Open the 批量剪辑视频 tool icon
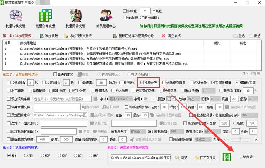 [x=75, y=15]
